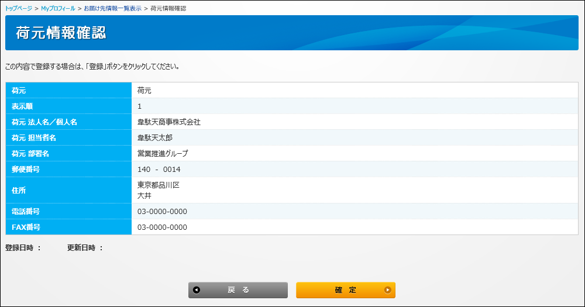The image size is (585, 307).
Task: Click postal code value 140 - 0014
Action: pyautogui.click(x=159, y=170)
